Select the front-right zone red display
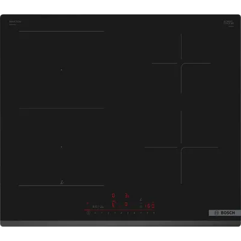 click(x=126, y=204)
